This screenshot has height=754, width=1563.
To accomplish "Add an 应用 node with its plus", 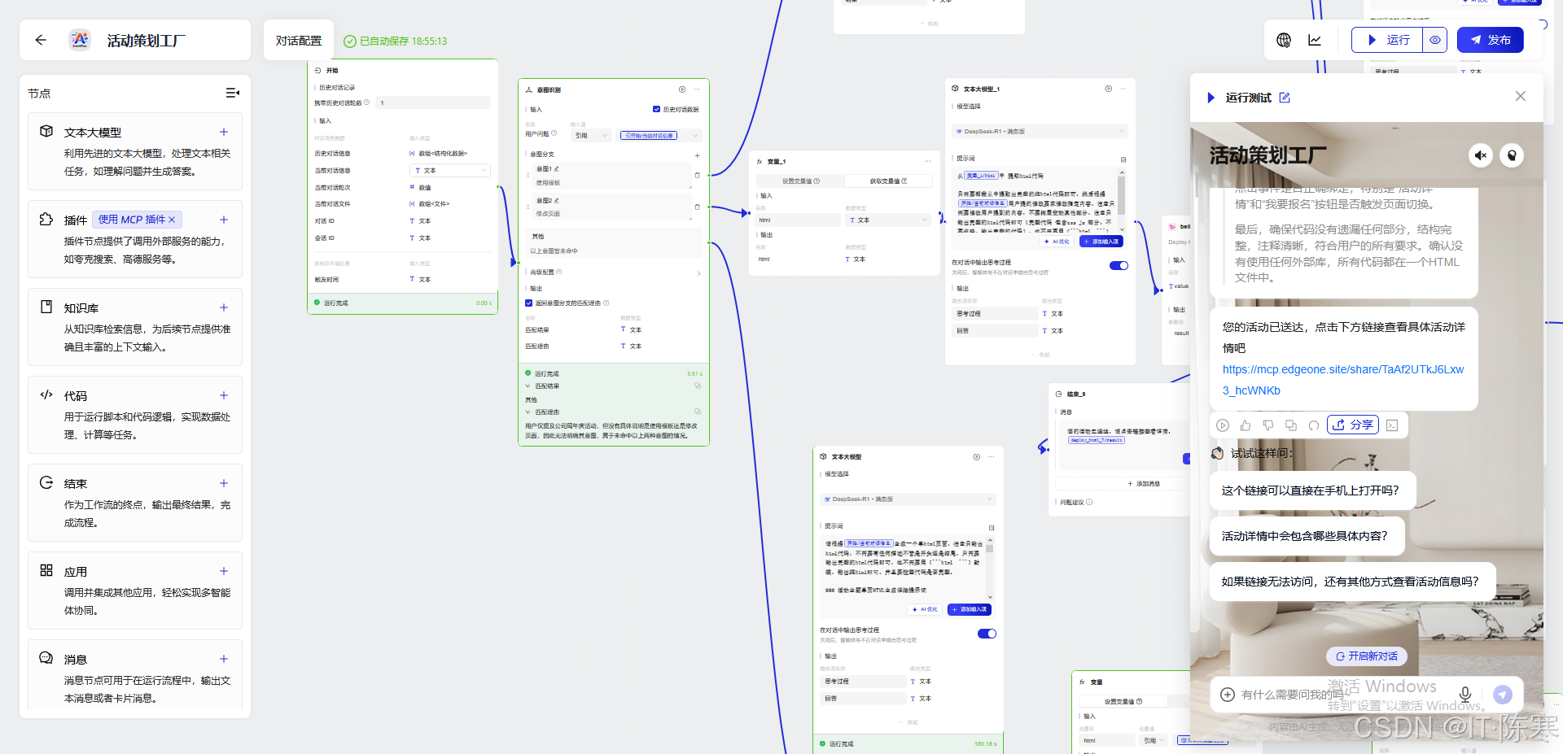I will pyautogui.click(x=224, y=571).
